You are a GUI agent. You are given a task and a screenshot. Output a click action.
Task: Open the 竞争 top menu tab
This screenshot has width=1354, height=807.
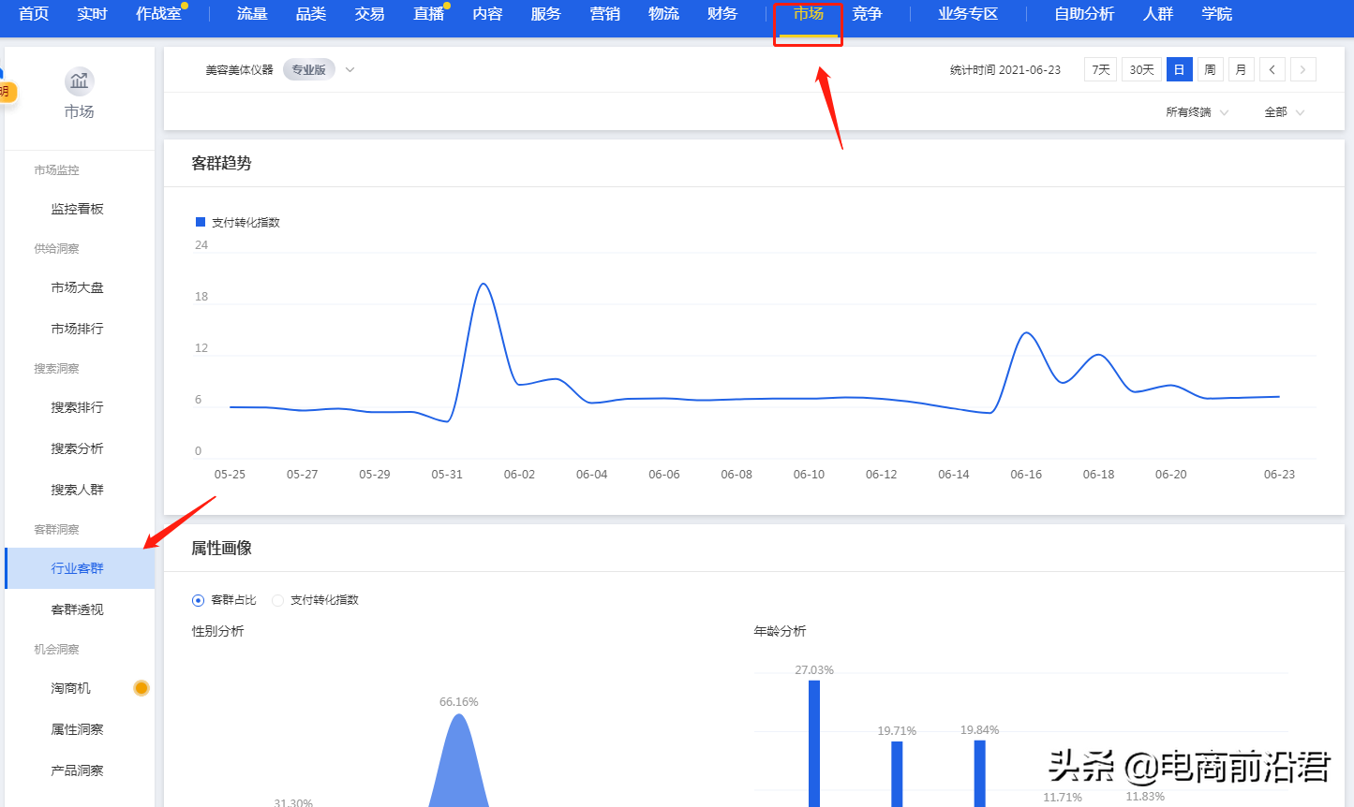click(x=867, y=14)
